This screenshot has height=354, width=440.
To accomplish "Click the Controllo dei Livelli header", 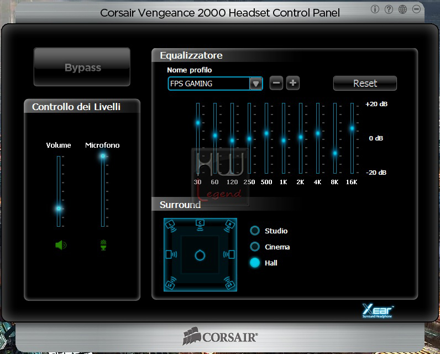I will tap(76, 107).
